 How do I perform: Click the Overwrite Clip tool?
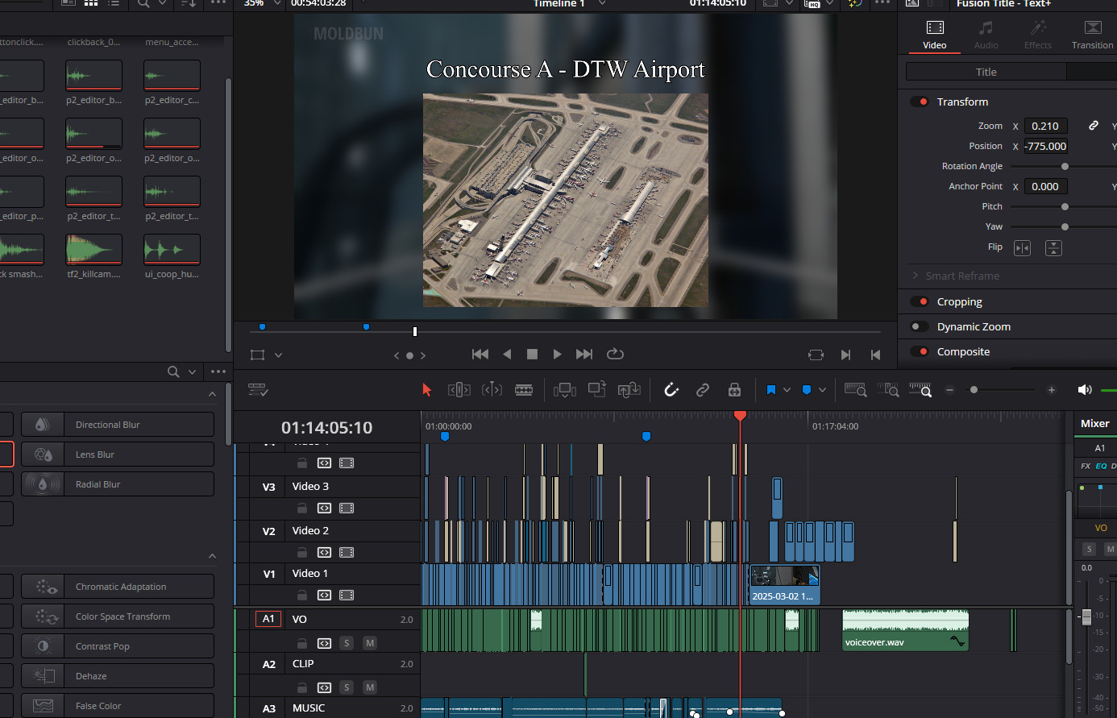tap(597, 389)
